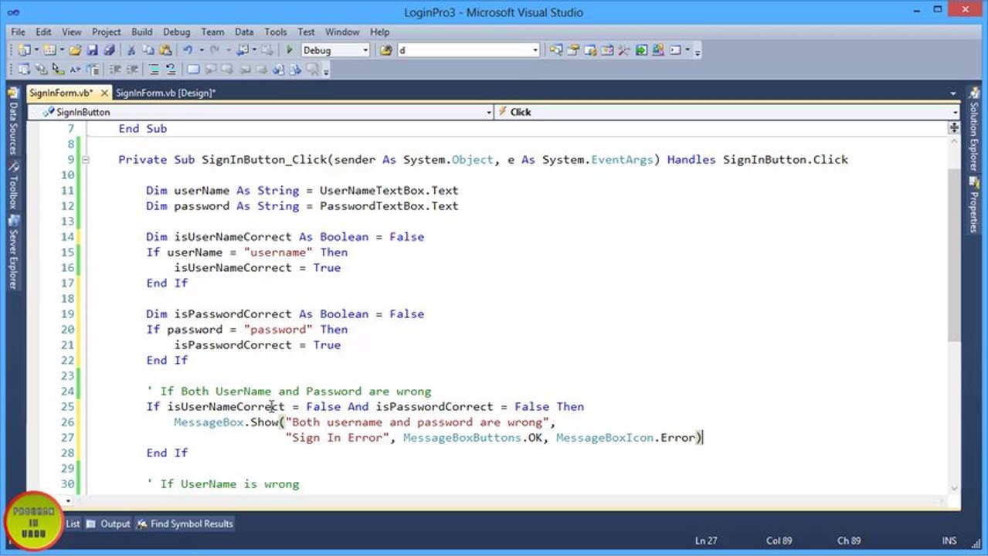Uncomment the selected lines icon
This screenshot has width=988, height=556.
pyautogui.click(x=171, y=69)
